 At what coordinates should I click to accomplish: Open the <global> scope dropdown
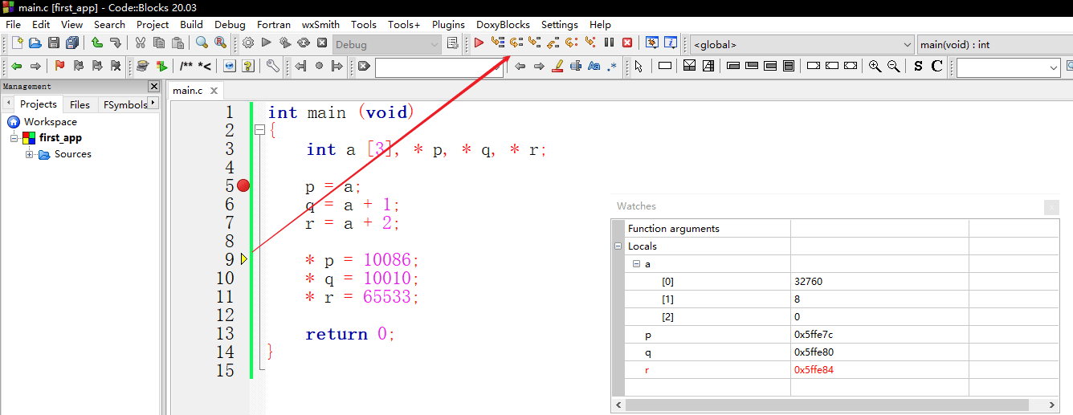click(x=802, y=45)
